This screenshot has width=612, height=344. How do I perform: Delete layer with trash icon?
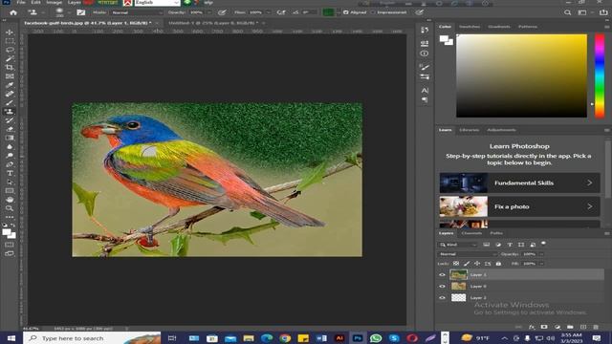tap(596, 327)
